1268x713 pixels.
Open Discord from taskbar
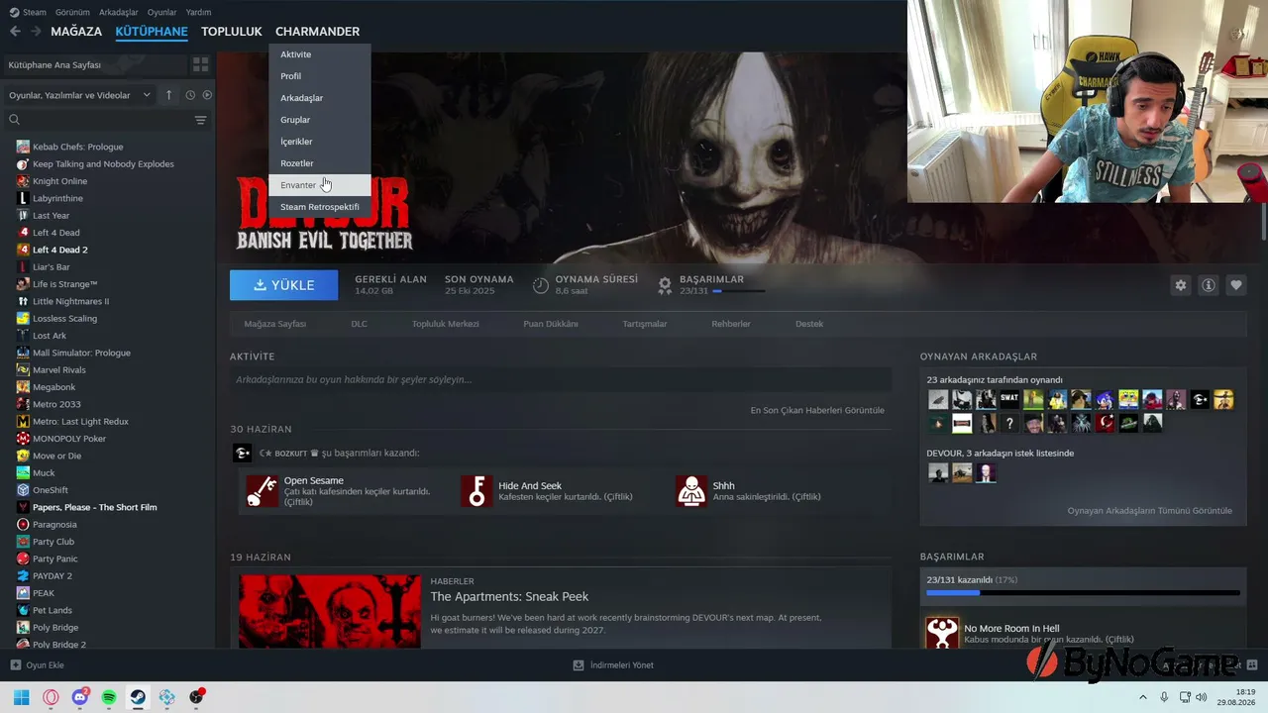(x=80, y=697)
